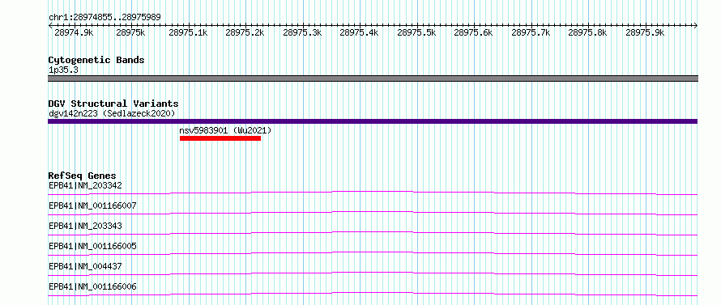This screenshot has width=721, height=305.
Task: Open the nsv5983901 (Wu2021) variant label
Action: 225,130
